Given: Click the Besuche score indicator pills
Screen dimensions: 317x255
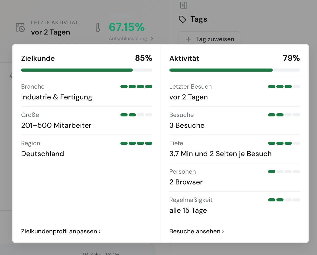Looking at the screenshot, I should [x=284, y=115].
